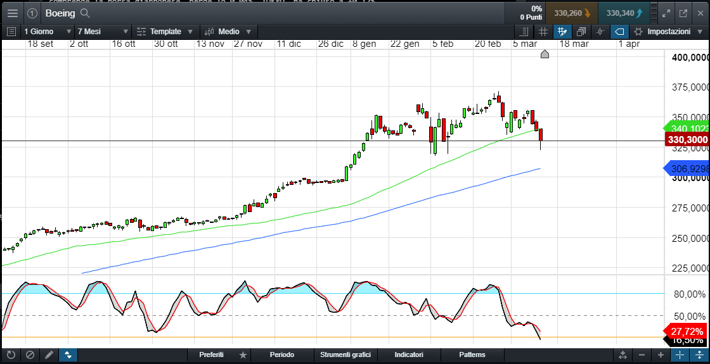Open the Strumenti grafici menu
The width and height of the screenshot is (710, 364).
(345, 355)
